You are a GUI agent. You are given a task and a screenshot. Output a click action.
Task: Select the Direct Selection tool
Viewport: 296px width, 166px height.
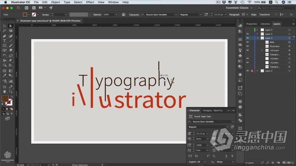(x=11, y=26)
